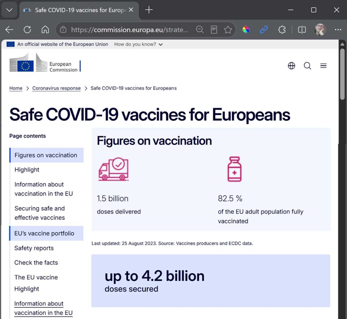Click 'up to 4.2 billion' text
Image resolution: width=347 pixels, height=319 pixels.
[x=155, y=276]
